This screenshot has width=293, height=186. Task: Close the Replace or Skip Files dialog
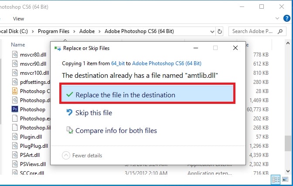(x=235, y=48)
